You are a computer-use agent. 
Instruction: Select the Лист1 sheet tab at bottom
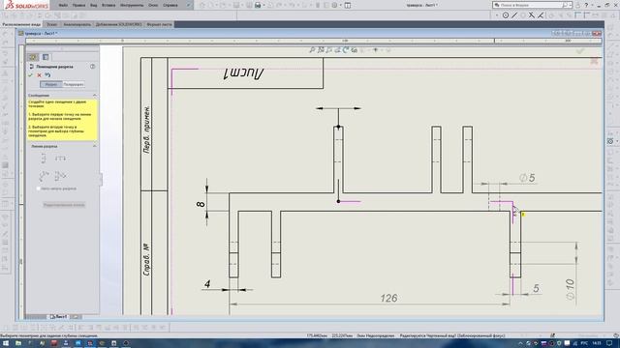[58, 317]
